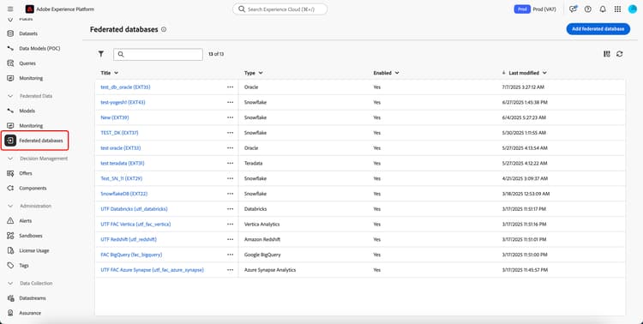Open the Enabled column header dropdown
Image resolution: width=643 pixels, height=324 pixels.
tap(397, 73)
